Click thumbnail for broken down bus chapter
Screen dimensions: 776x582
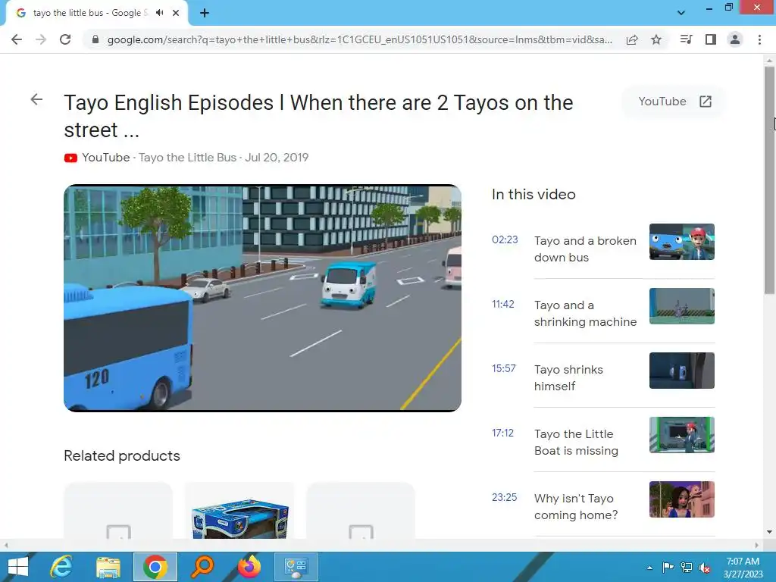pyautogui.click(x=681, y=242)
